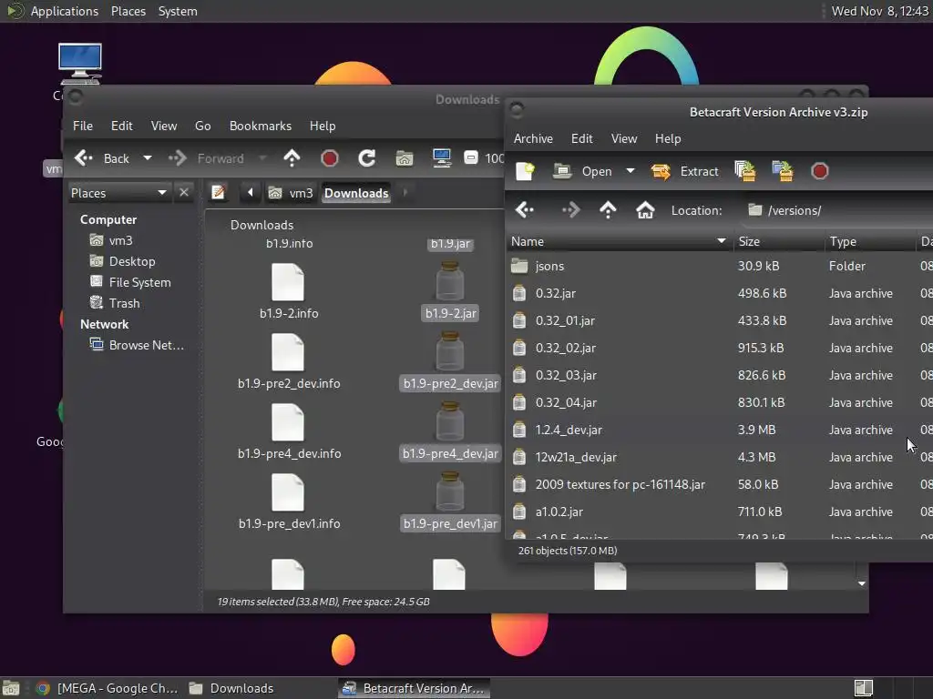
Task: Click the vm3 path button
Action: (x=291, y=193)
